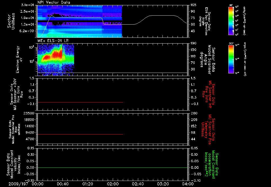The image size is (271, 187).
Task: Click the "MU Scanner +30V Raw Data" axis label
Action: 17,94
